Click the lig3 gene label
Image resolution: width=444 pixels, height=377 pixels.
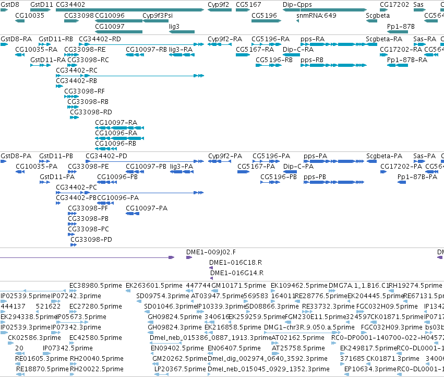click(174, 26)
